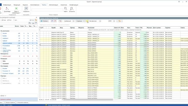
Task: Open the Продукция ribbon tab
Action: point(17,5)
